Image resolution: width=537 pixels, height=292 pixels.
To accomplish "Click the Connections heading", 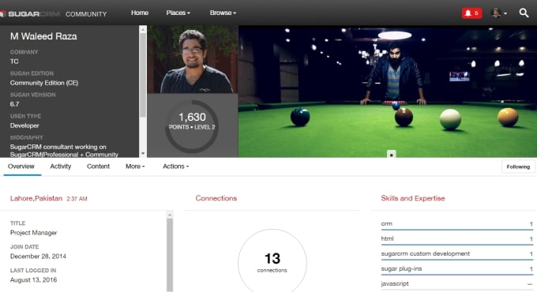I will point(216,198).
